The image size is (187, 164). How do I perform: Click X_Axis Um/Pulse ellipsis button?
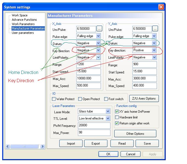click(x=99, y=29)
